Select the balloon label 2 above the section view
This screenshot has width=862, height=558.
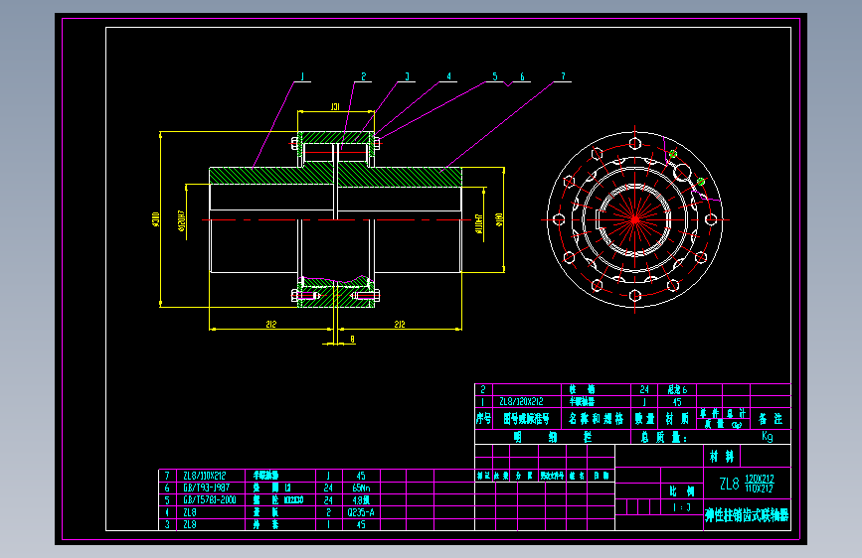click(x=363, y=76)
